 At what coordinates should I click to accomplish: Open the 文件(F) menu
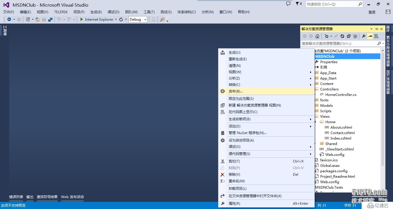point(9,12)
